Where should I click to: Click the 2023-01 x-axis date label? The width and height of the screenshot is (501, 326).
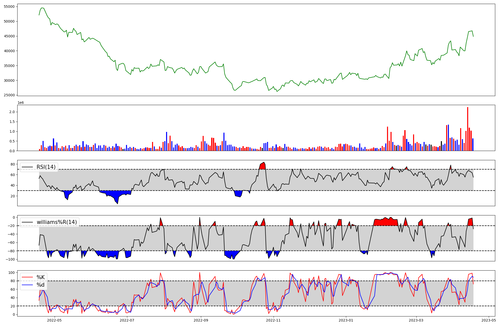click(x=346, y=320)
